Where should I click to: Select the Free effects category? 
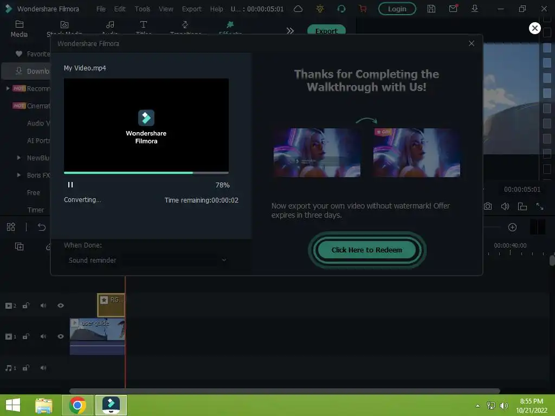[33, 192]
